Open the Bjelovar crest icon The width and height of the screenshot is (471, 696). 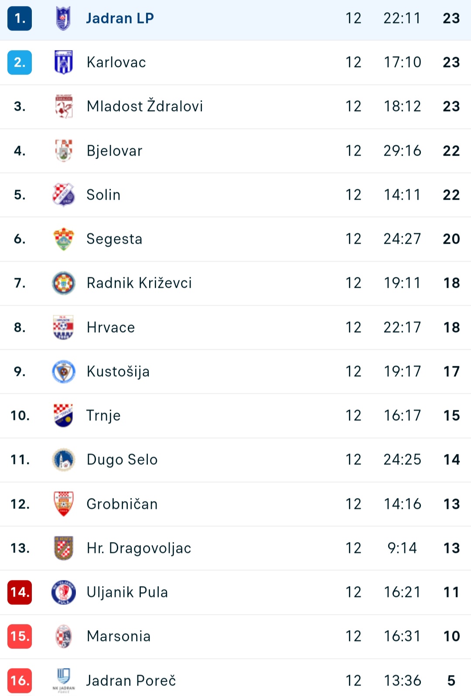point(64,150)
